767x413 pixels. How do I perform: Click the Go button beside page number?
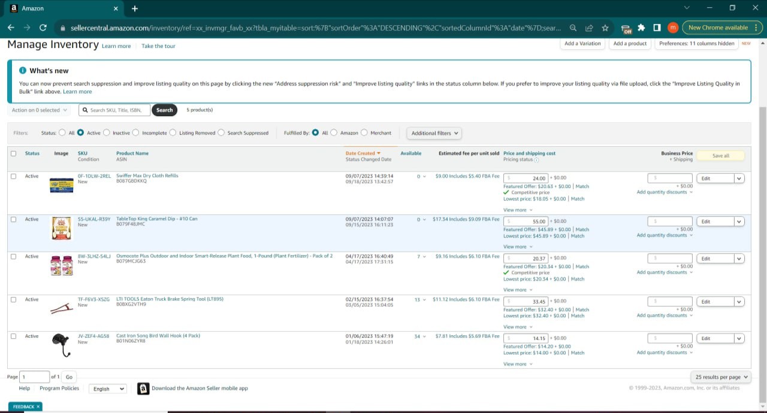(x=69, y=377)
